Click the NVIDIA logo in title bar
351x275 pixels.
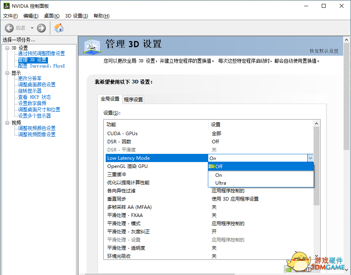pos(7,6)
